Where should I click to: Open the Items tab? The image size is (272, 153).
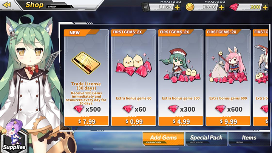click(x=249, y=139)
